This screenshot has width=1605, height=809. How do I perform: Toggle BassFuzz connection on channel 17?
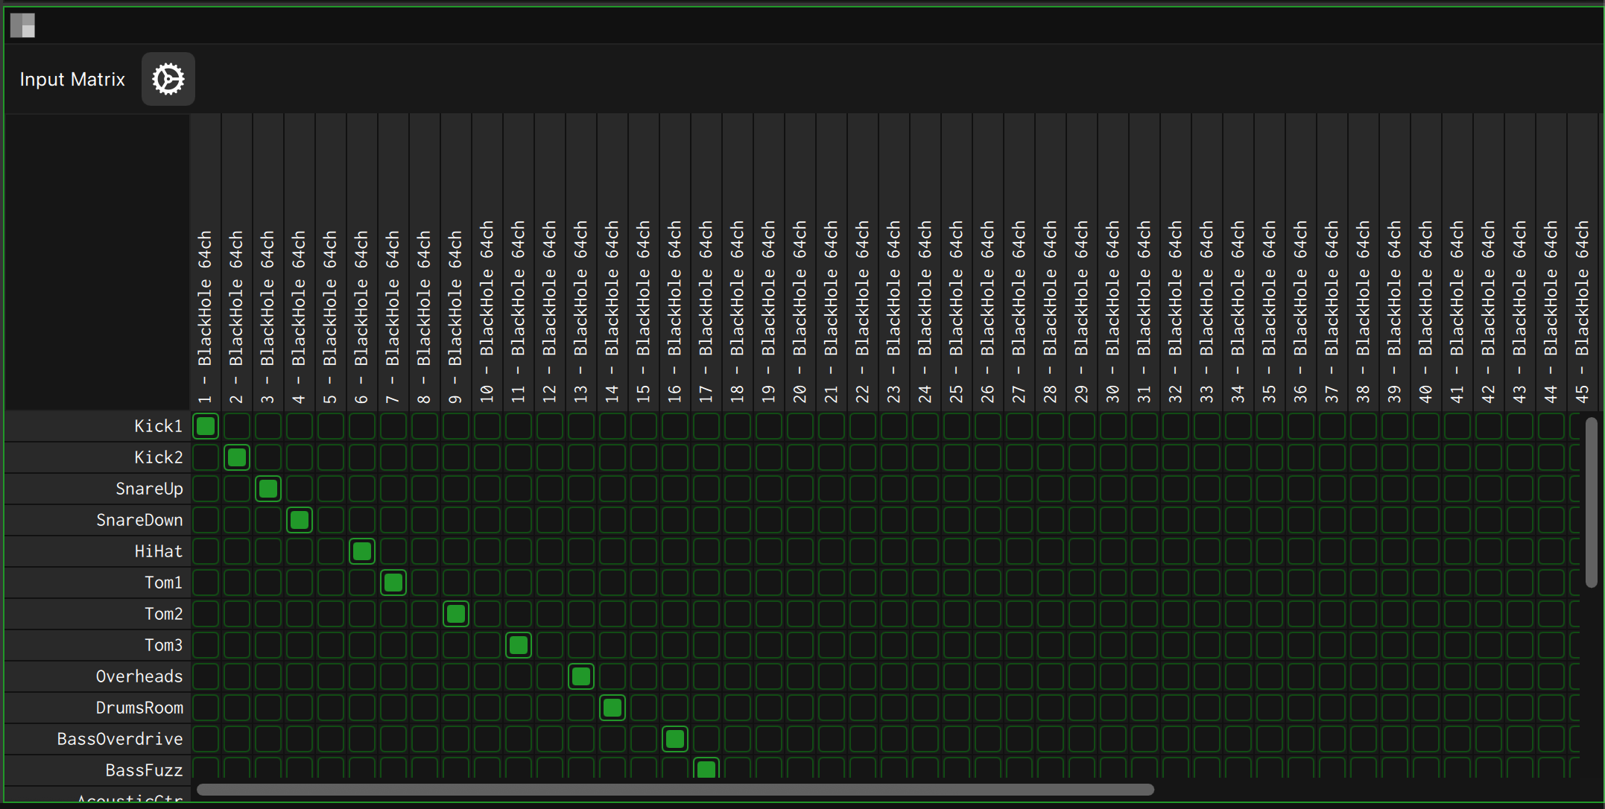coord(706,770)
